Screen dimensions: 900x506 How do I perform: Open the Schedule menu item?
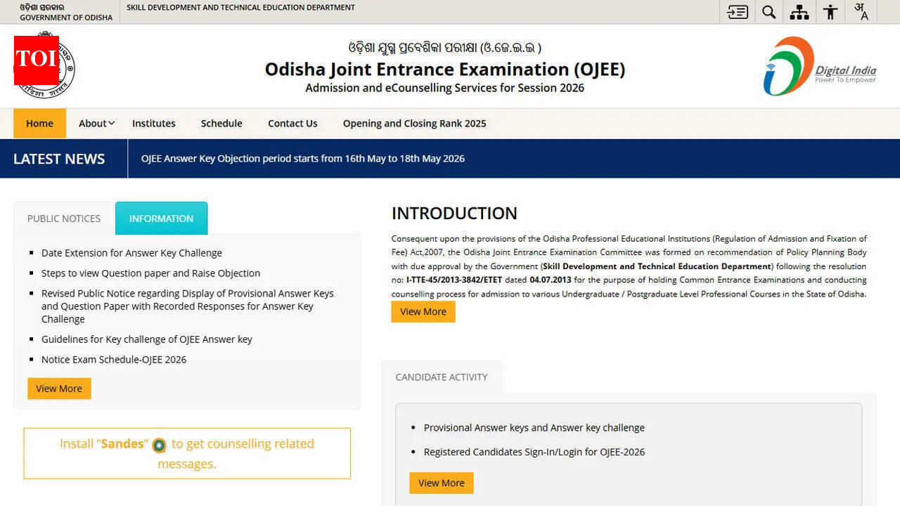(x=221, y=123)
